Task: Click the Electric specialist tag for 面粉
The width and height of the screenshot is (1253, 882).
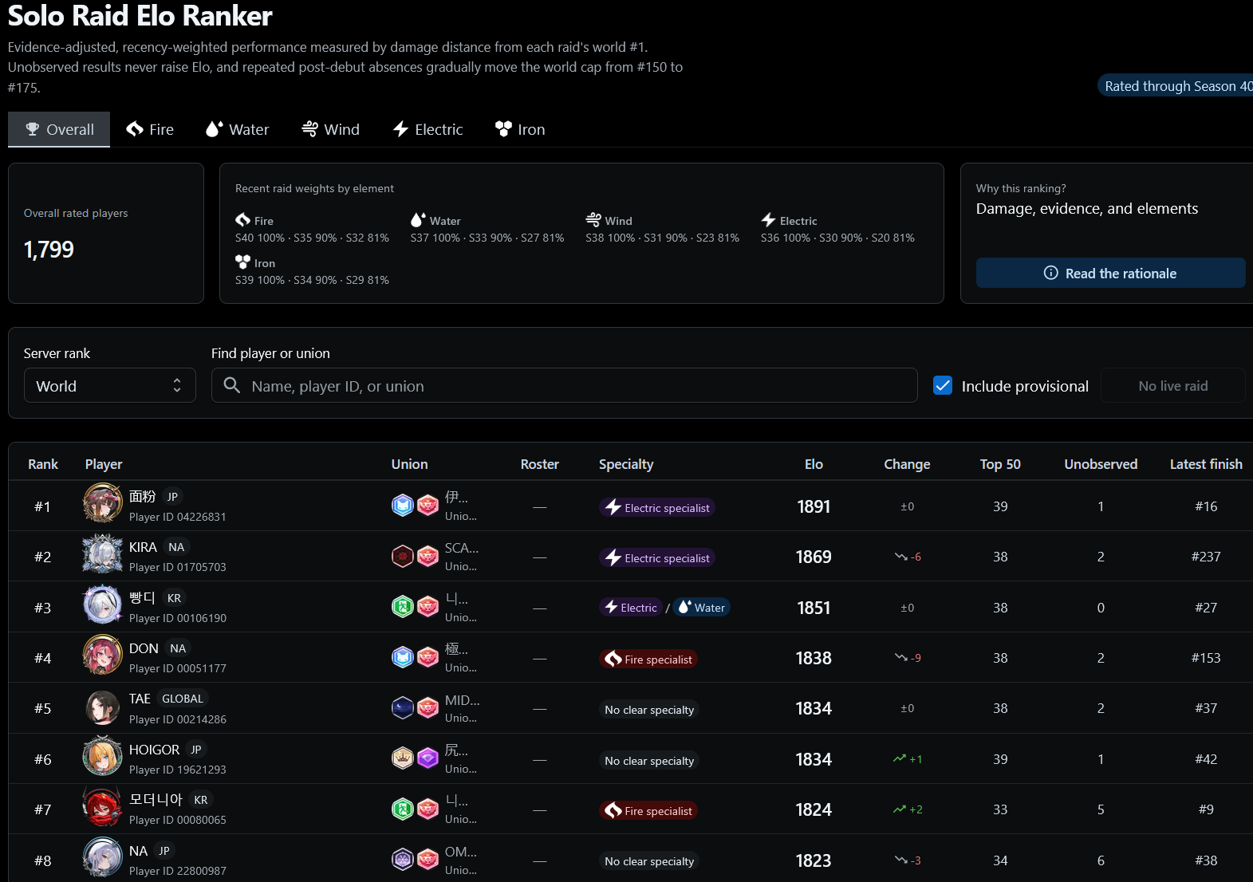Action: (x=657, y=507)
